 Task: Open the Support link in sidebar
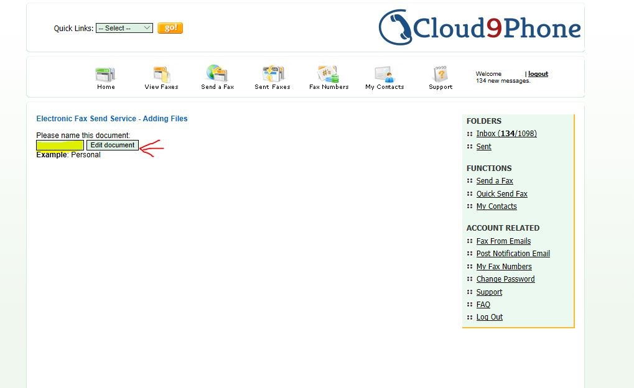[x=489, y=292]
